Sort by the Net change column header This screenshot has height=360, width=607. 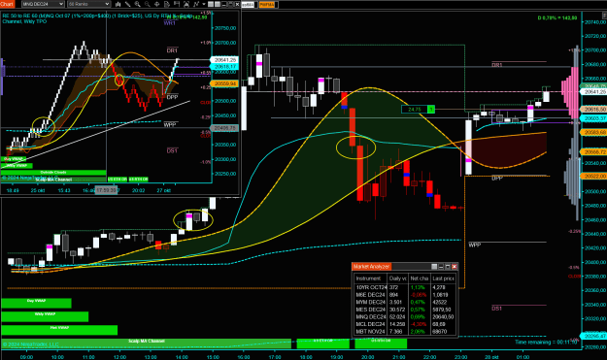[x=420, y=278]
